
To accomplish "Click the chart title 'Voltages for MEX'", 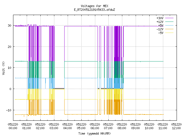I will pos(94,6).
